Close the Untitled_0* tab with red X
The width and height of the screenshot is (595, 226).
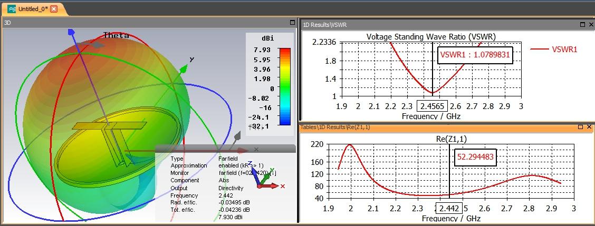(x=54, y=9)
